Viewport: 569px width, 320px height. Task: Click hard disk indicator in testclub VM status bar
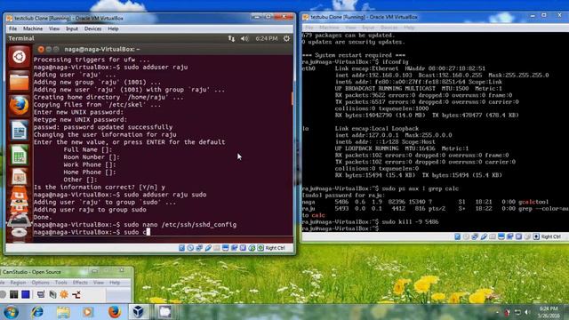click(181, 248)
